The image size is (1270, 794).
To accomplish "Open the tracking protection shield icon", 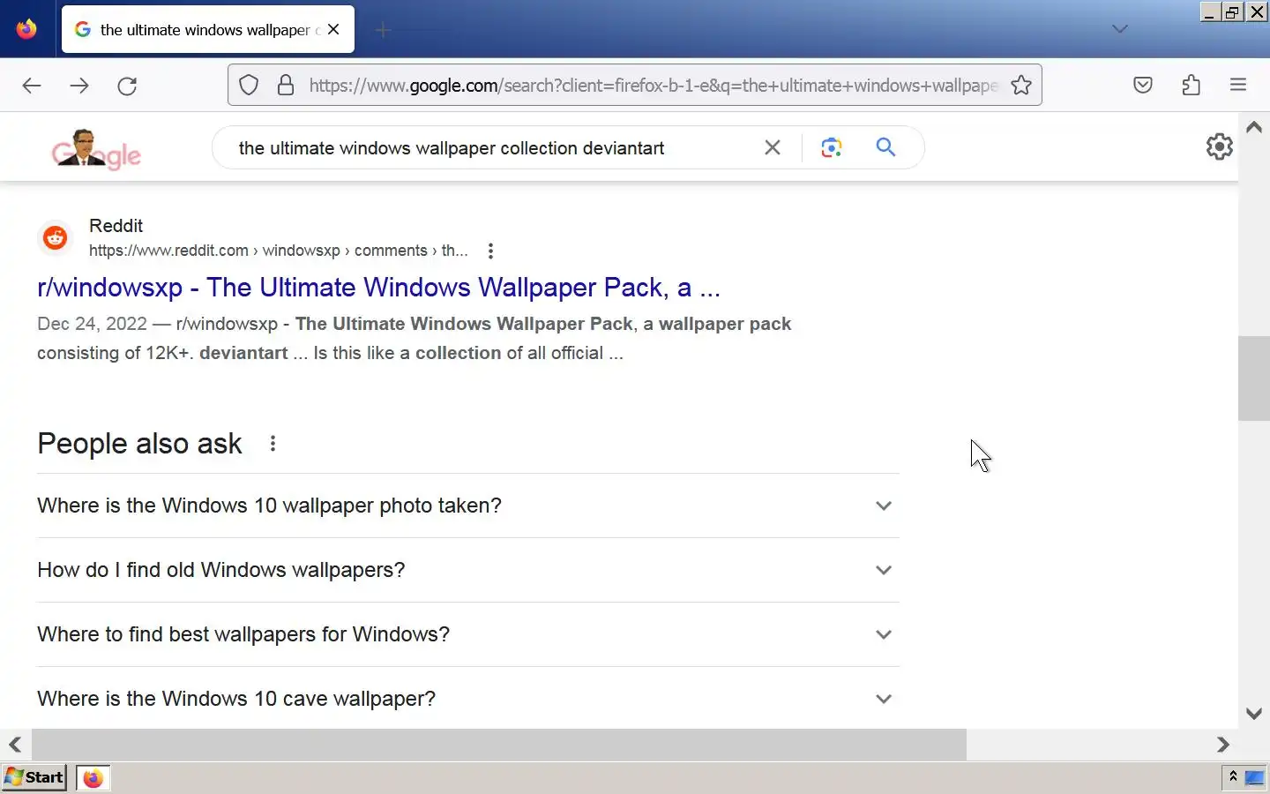I will [x=249, y=86].
